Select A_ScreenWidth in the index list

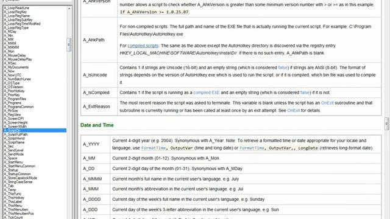click(x=15, y=127)
